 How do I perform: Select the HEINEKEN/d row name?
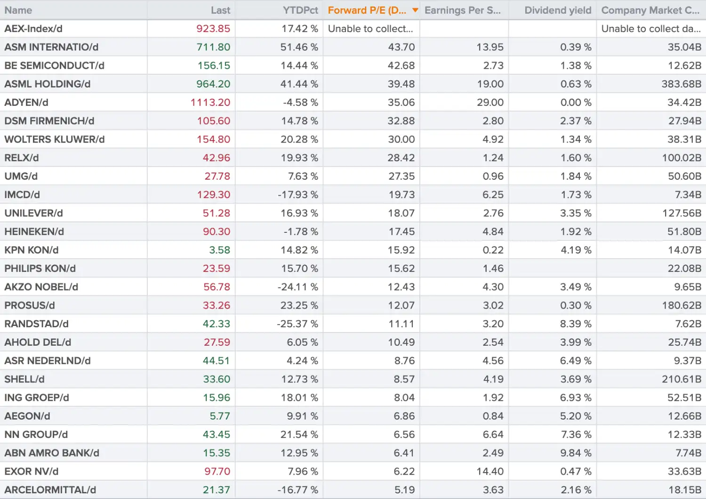(34, 231)
